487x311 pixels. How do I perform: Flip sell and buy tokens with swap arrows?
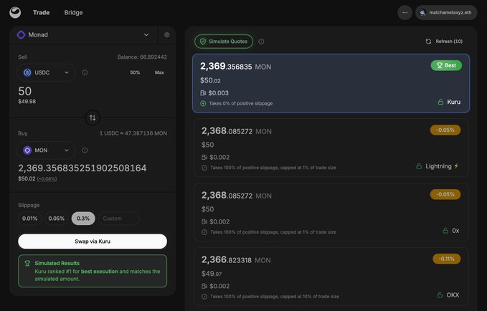(x=93, y=118)
